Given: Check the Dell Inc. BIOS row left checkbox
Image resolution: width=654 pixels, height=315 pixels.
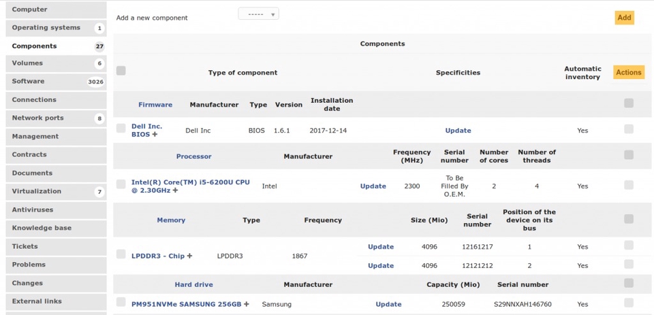Looking at the screenshot, I should 121,129.
